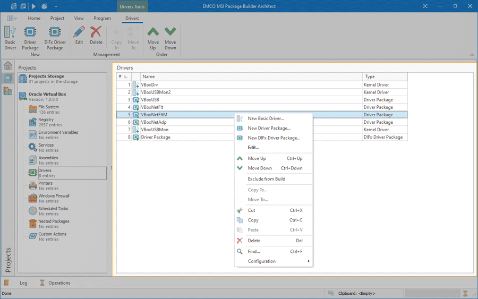Choose Cut in the context menu
This screenshot has height=299, width=478.
click(x=274, y=210)
